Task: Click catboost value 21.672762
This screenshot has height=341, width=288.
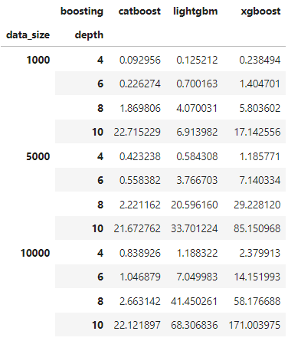Action: point(137,228)
